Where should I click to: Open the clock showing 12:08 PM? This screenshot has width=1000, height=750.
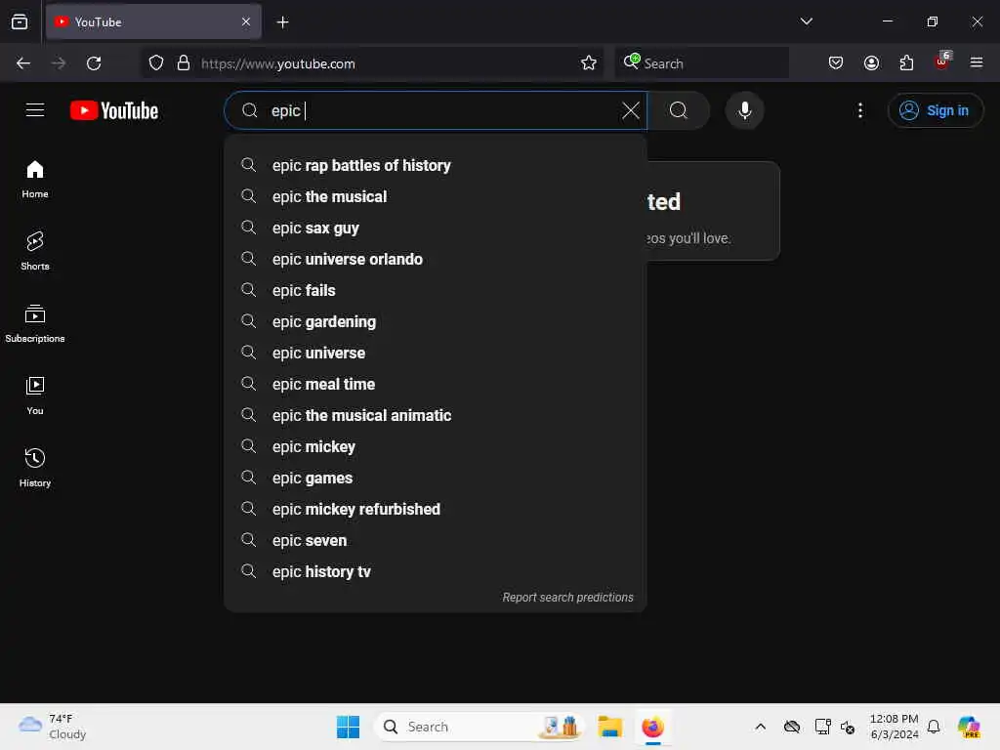(895, 727)
